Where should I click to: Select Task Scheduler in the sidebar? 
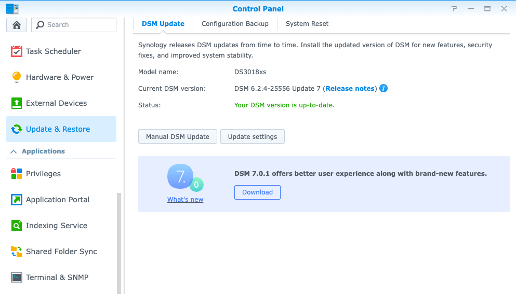pos(61,51)
